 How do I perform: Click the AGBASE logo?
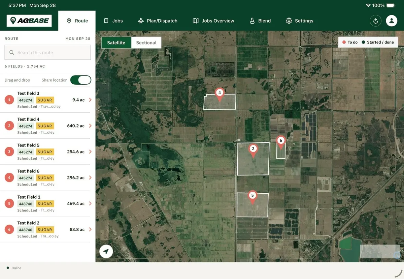click(29, 21)
